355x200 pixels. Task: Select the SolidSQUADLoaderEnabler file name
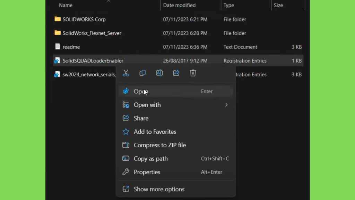pos(93,61)
